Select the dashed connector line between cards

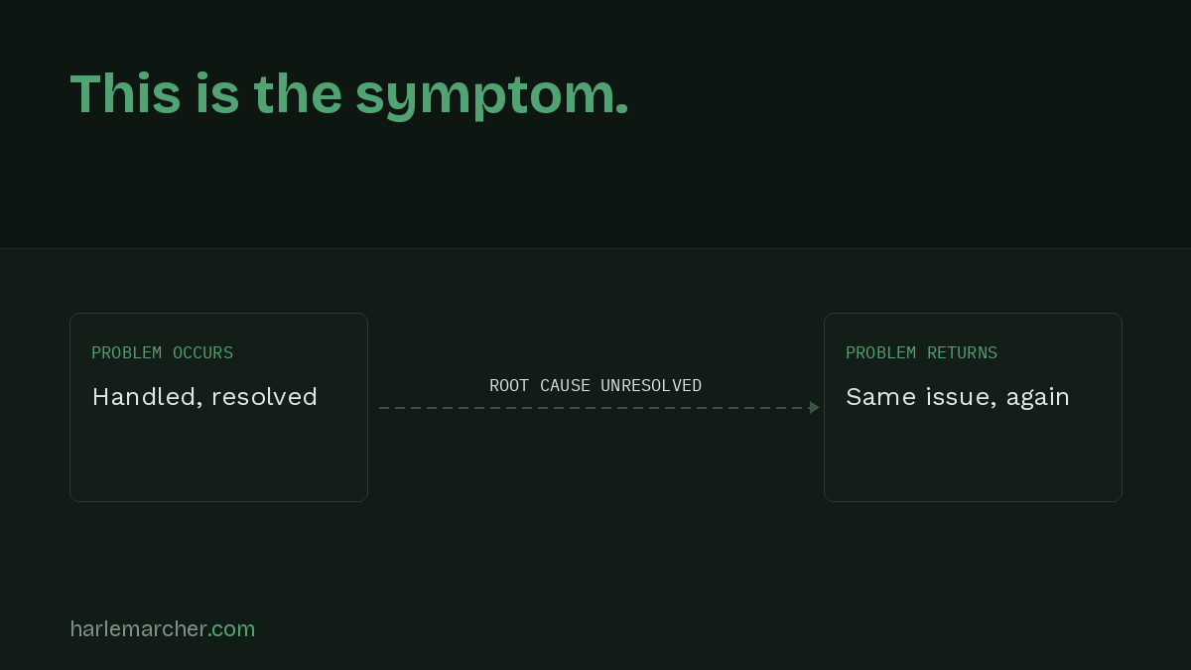point(598,408)
